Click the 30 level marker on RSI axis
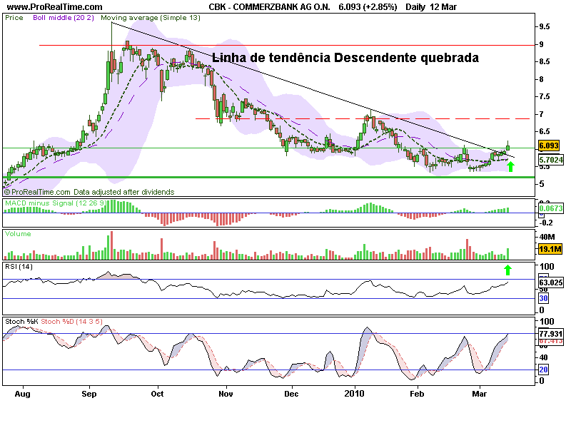Screen dimensions: 571x428 pos(543,298)
